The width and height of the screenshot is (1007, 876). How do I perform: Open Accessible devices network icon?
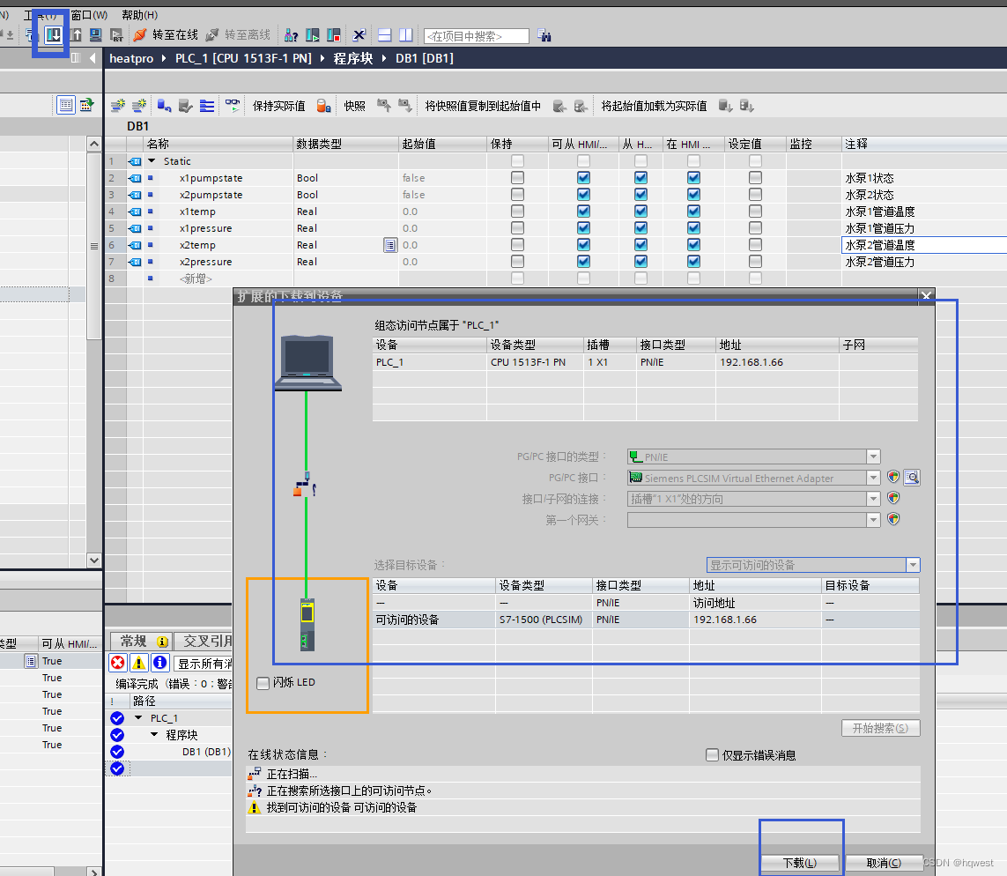coord(291,35)
